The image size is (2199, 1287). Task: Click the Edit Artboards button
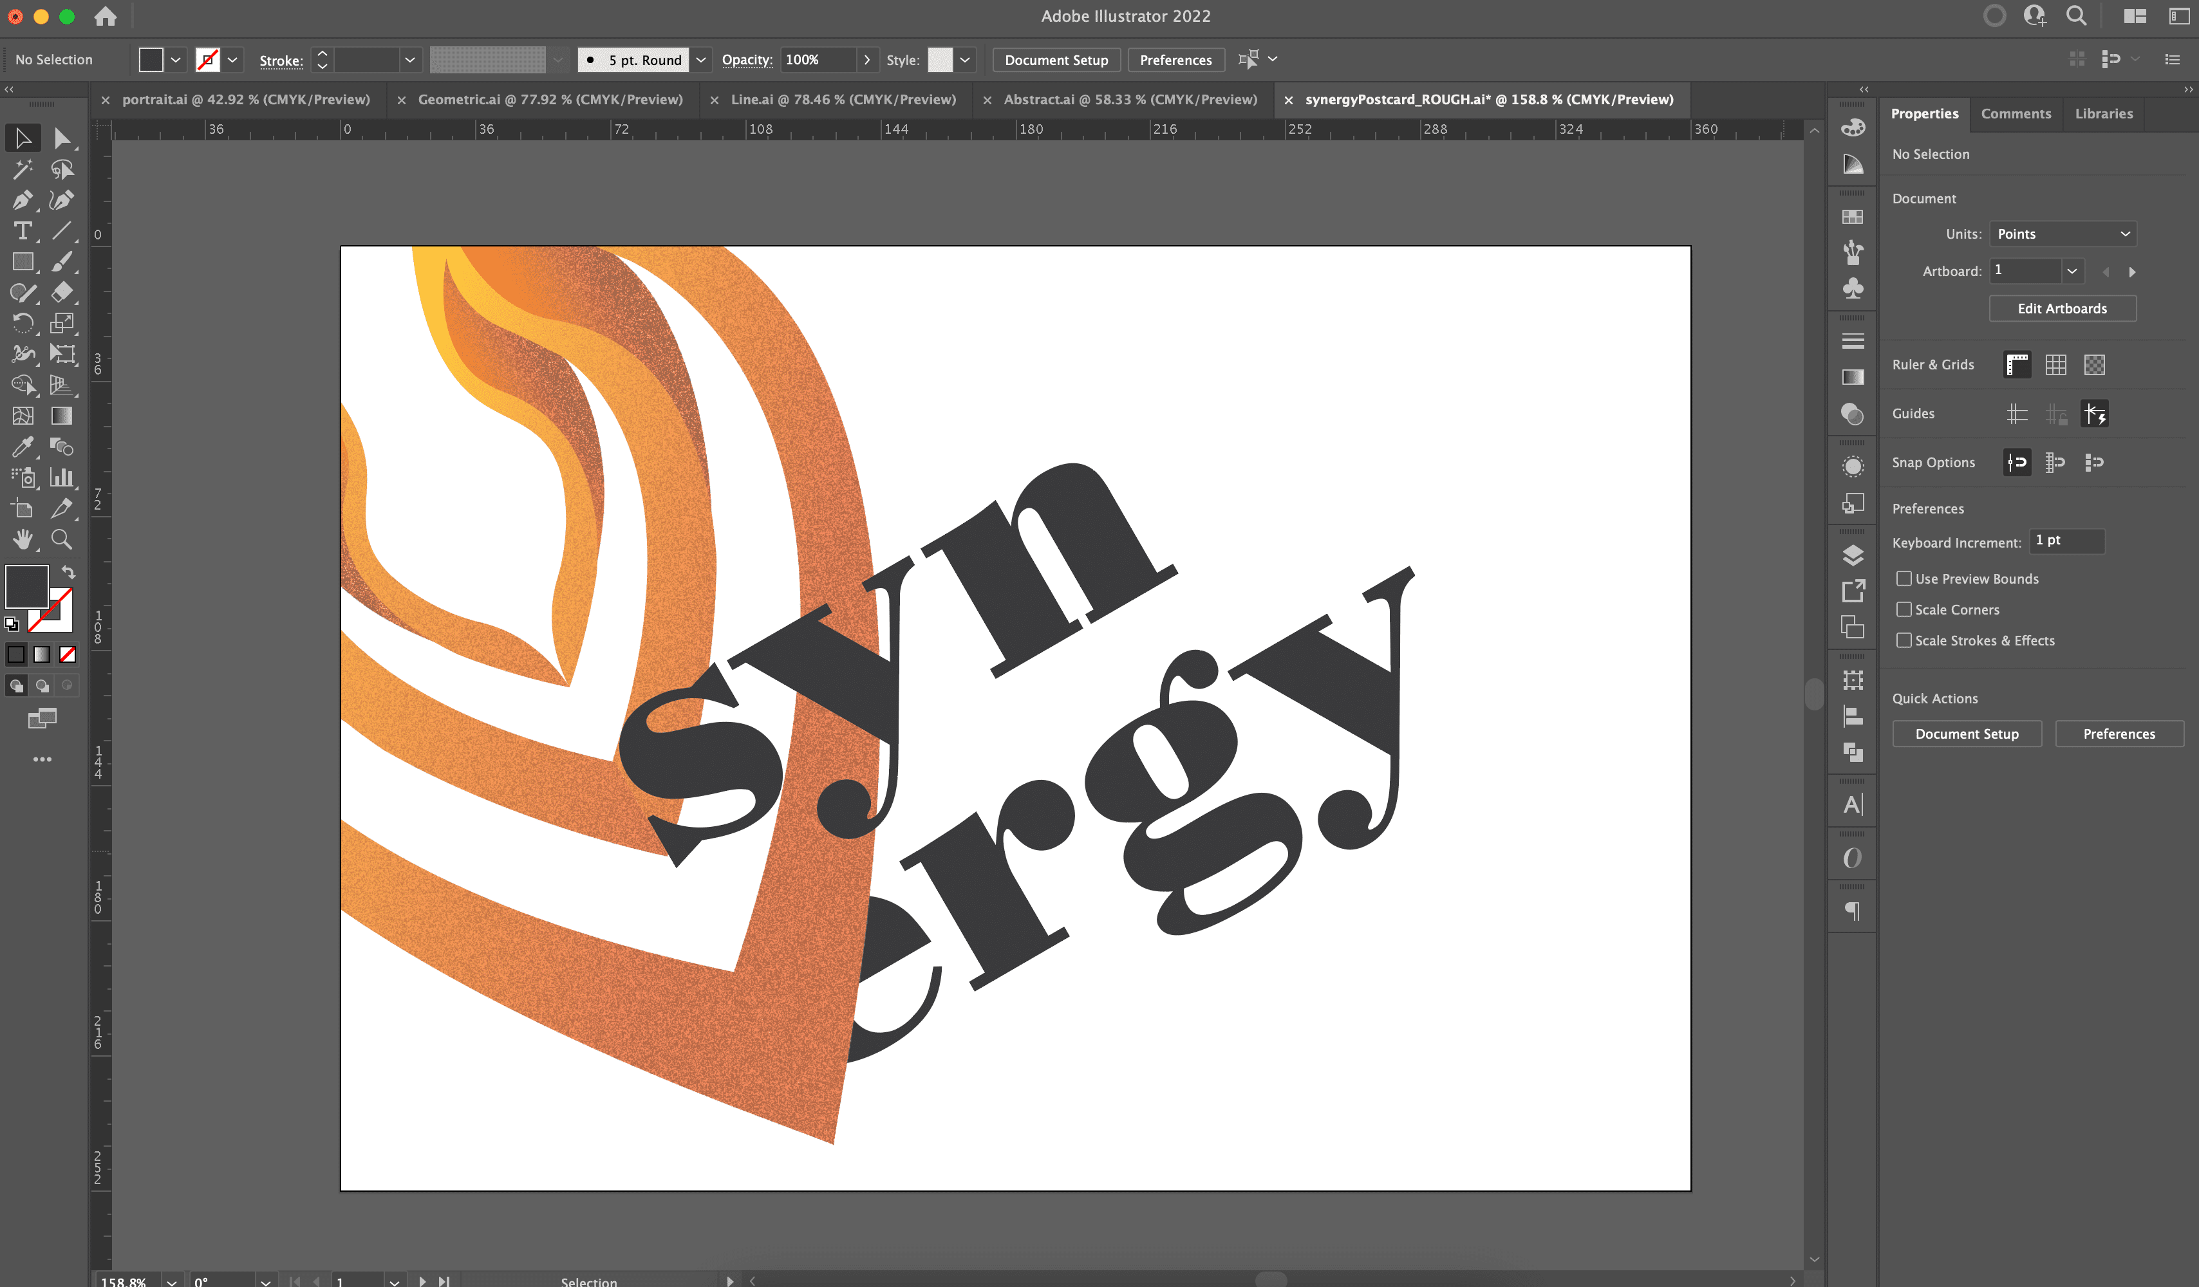(2061, 308)
